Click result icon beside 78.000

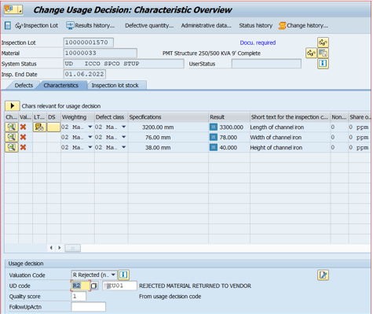pyautogui.click(x=214, y=137)
